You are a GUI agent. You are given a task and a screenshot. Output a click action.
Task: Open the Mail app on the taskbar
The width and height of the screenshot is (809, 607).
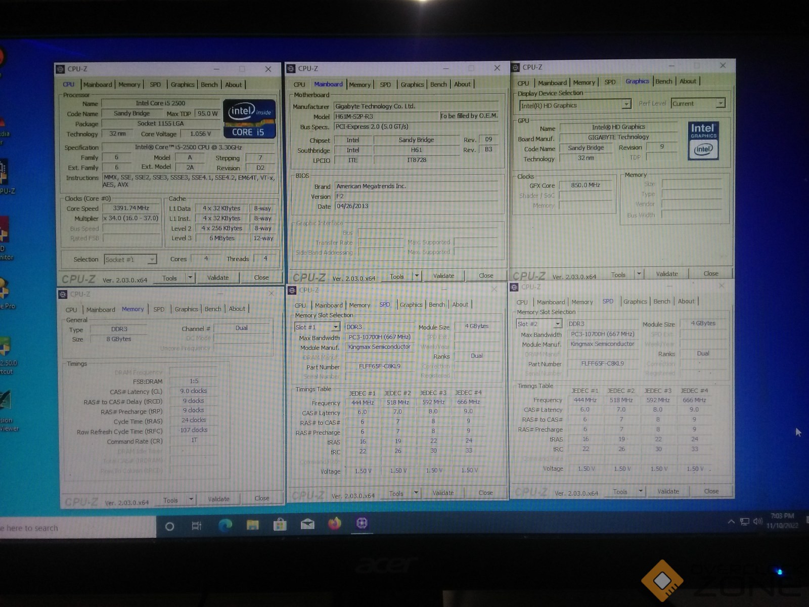pyautogui.click(x=307, y=524)
